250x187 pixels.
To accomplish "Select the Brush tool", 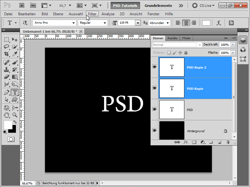I will tap(15, 62).
